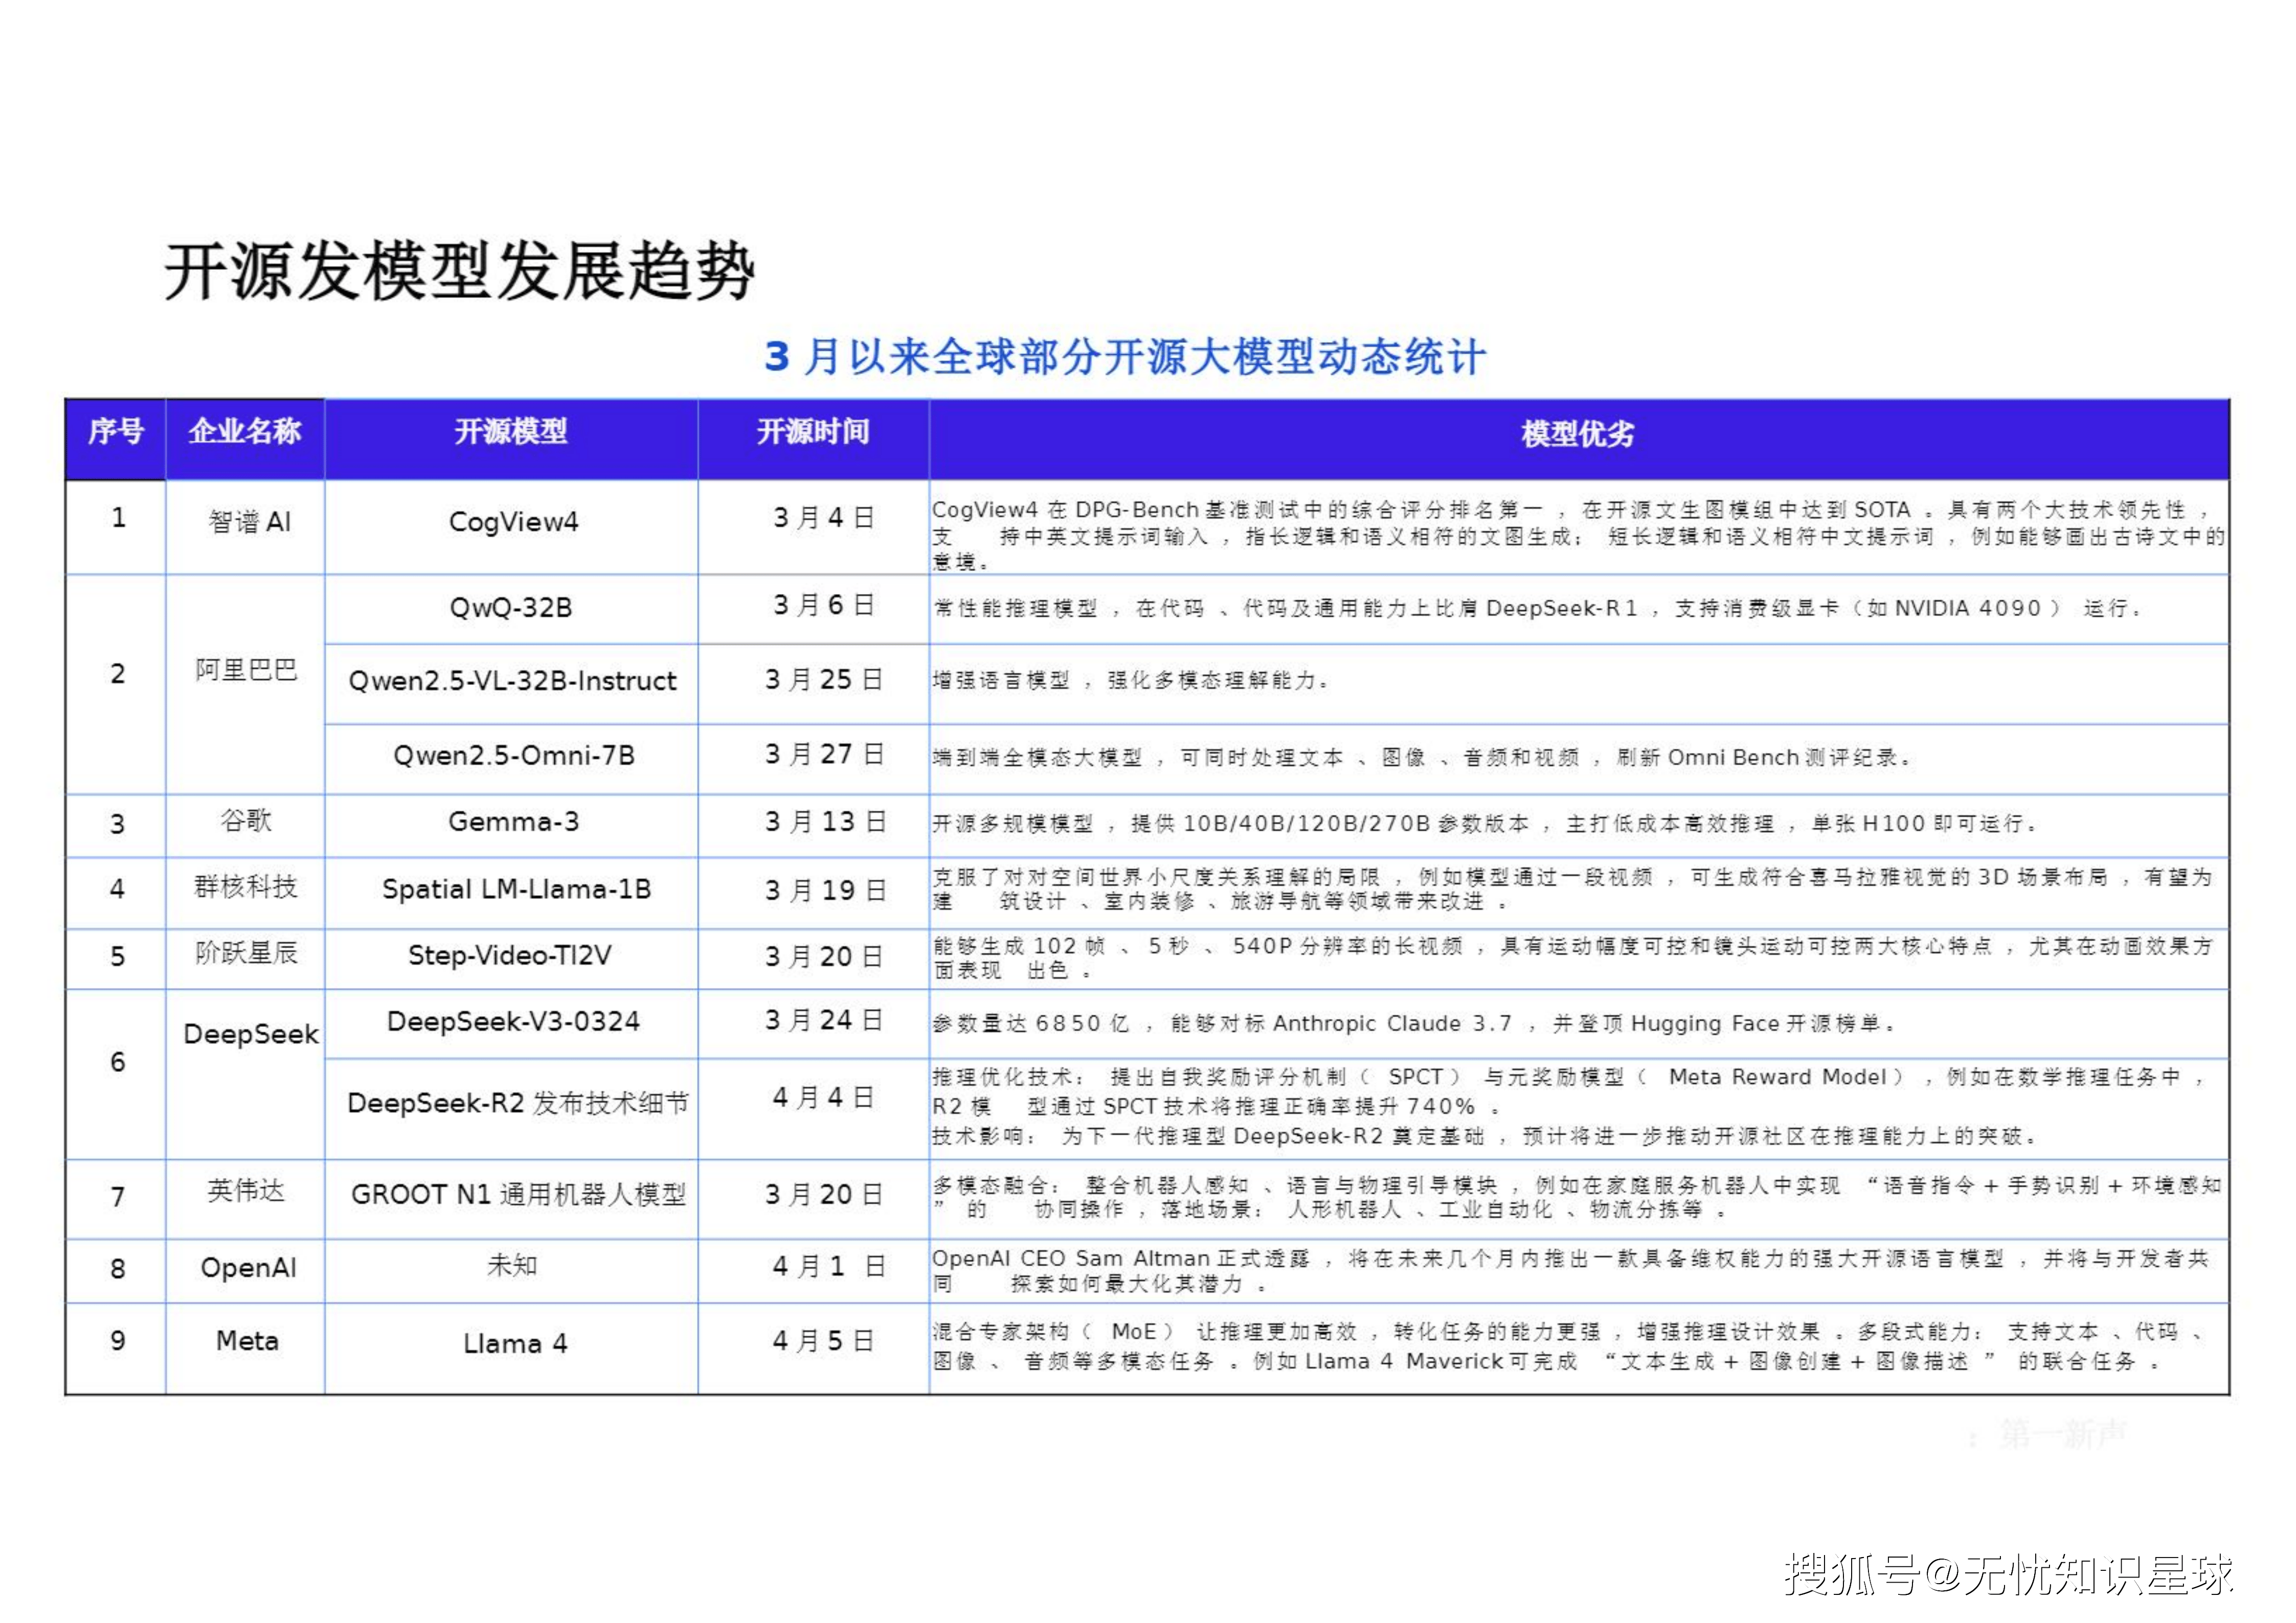Screen dimensions: 2296x1623
Task: Select the 开源时间 column header
Action: (x=813, y=432)
